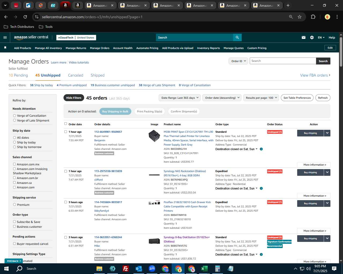
Task: Open the tab search chevron in browser
Action: [5, 5]
